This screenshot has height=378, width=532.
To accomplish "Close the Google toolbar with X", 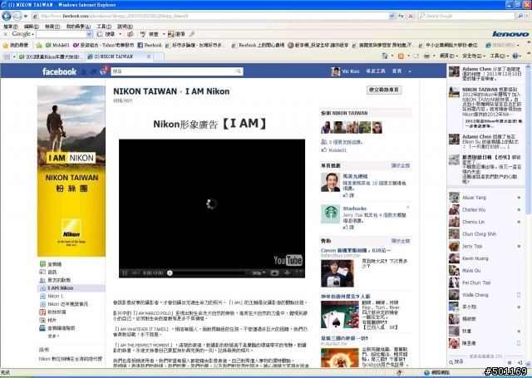I will (5, 34).
